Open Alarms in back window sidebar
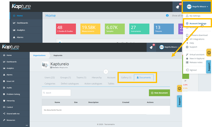This screenshot has width=212, height=127. click(26, 37)
